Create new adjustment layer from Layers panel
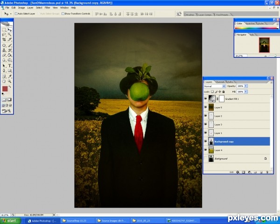 pos(250,172)
